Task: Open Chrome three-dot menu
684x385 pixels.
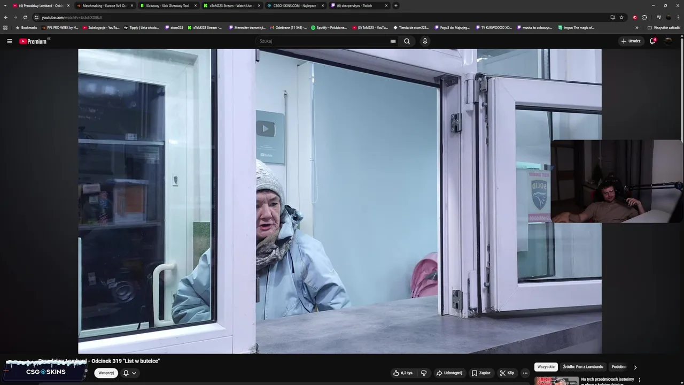Action: click(678, 17)
